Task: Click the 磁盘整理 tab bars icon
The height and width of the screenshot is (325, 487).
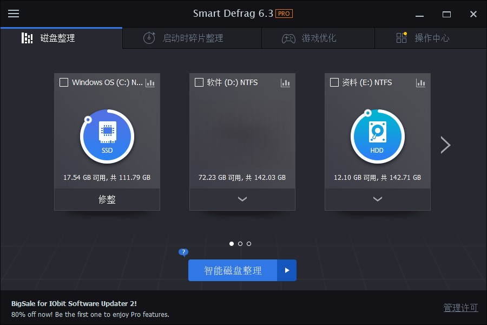Action: click(x=27, y=38)
